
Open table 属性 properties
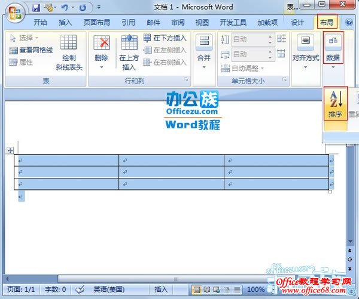pyautogui.click(x=21, y=62)
